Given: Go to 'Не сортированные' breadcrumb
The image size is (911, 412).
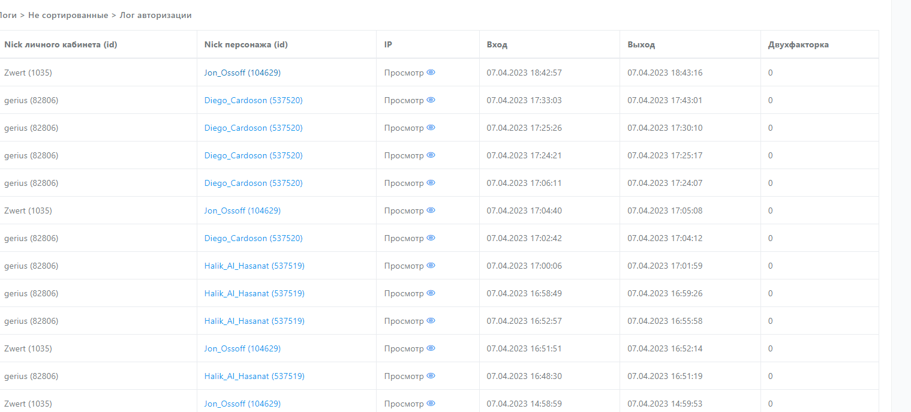Looking at the screenshot, I should pos(68,15).
